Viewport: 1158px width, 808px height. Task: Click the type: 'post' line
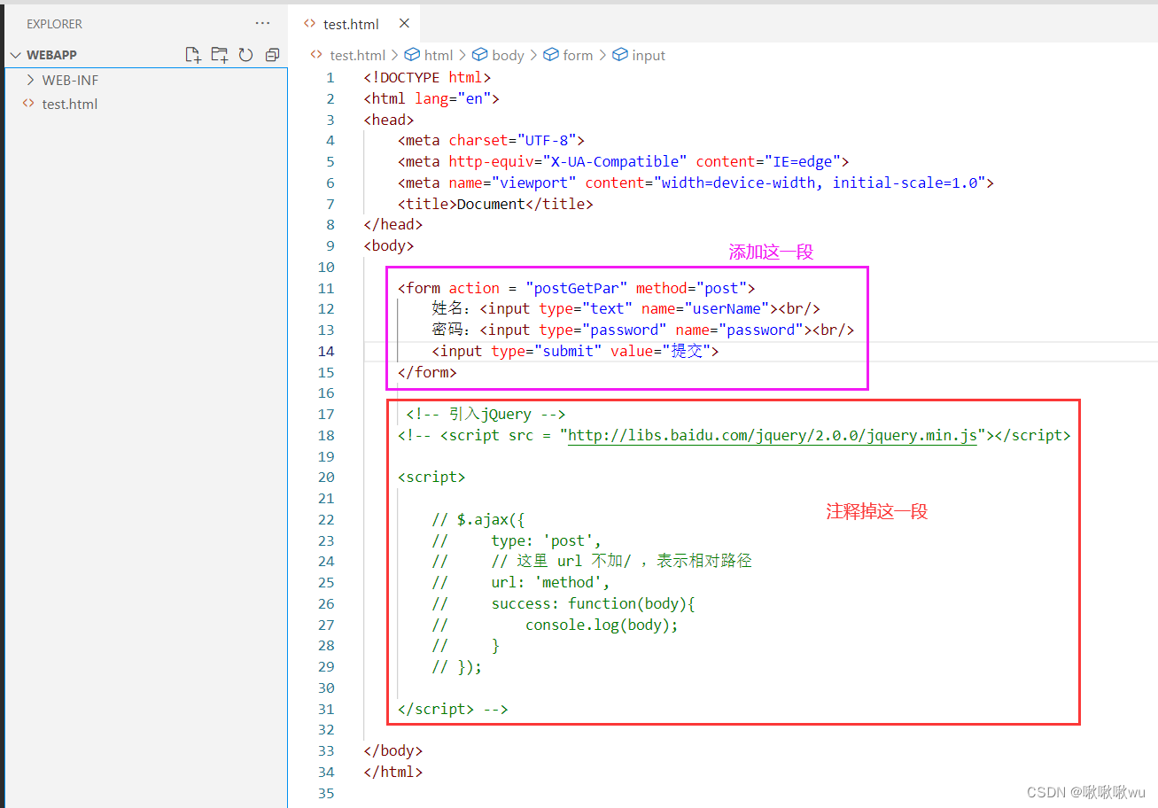547,540
